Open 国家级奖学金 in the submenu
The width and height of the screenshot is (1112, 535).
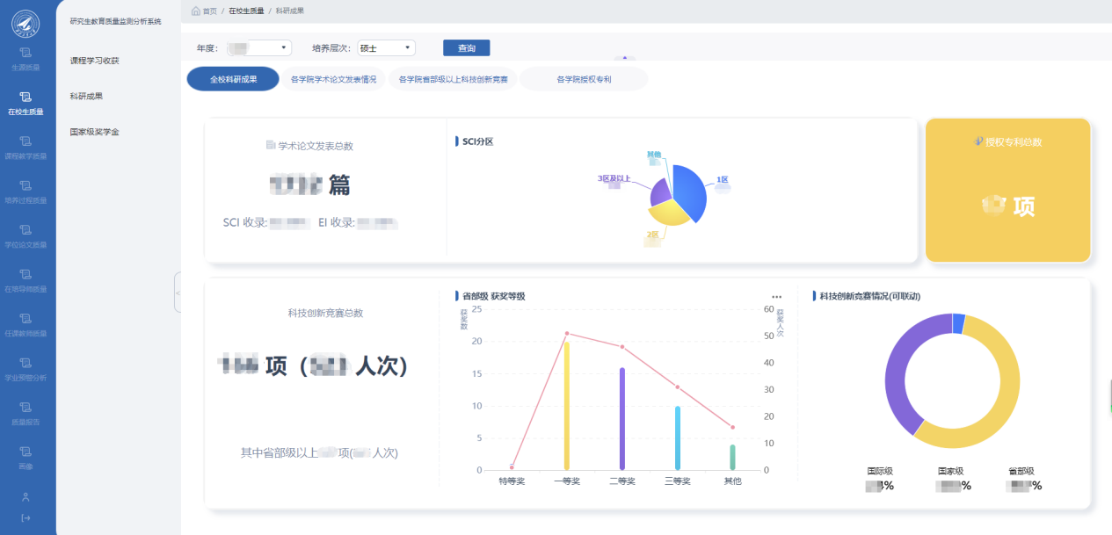(x=94, y=132)
